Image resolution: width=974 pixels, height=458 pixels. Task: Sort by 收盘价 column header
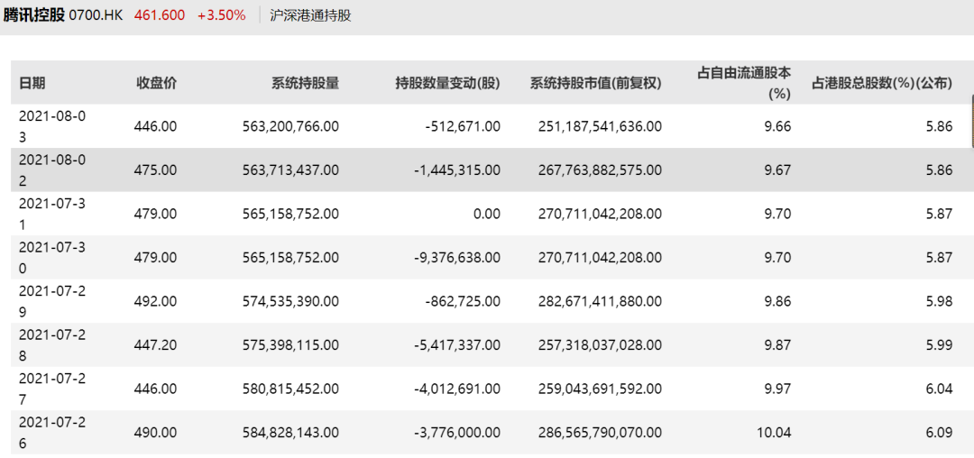tap(157, 83)
